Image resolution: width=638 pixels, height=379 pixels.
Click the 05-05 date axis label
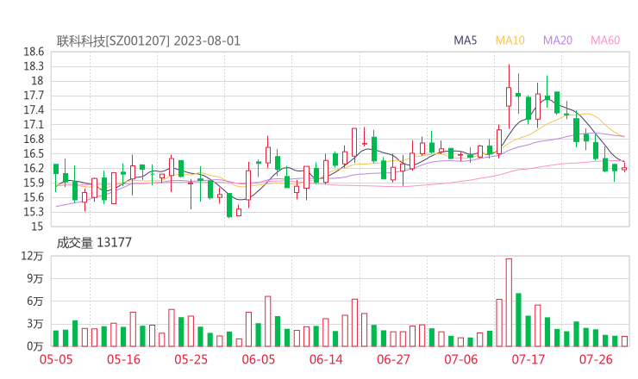click(x=56, y=359)
